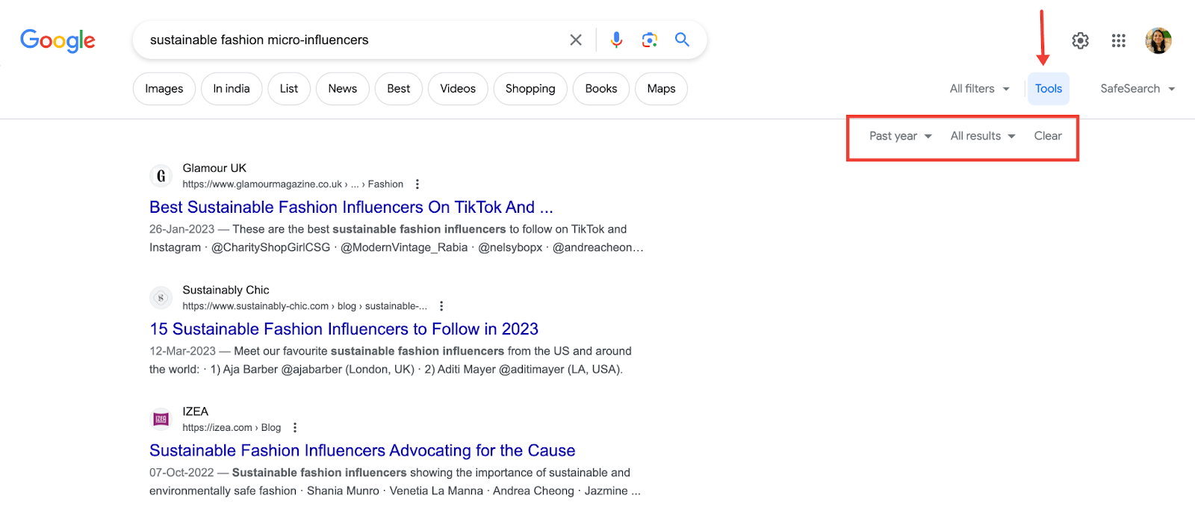The image size is (1195, 519).
Task: Switch to Videos results
Action: click(x=458, y=89)
